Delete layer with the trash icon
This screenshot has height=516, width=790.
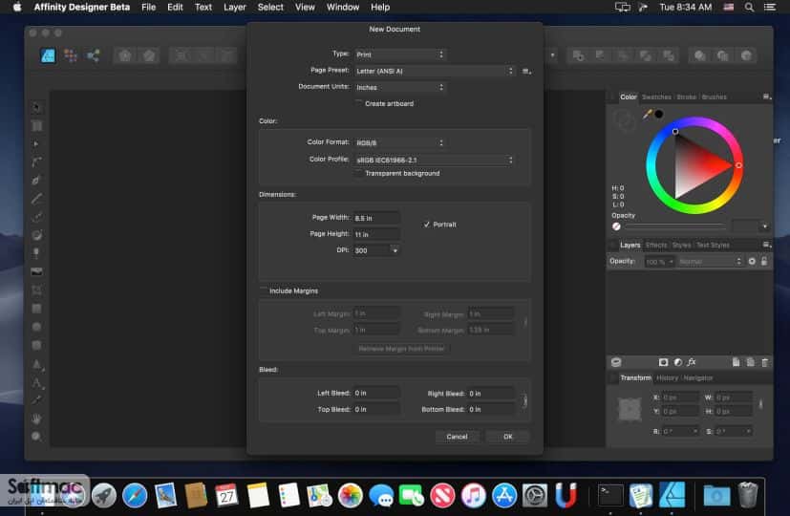[764, 362]
